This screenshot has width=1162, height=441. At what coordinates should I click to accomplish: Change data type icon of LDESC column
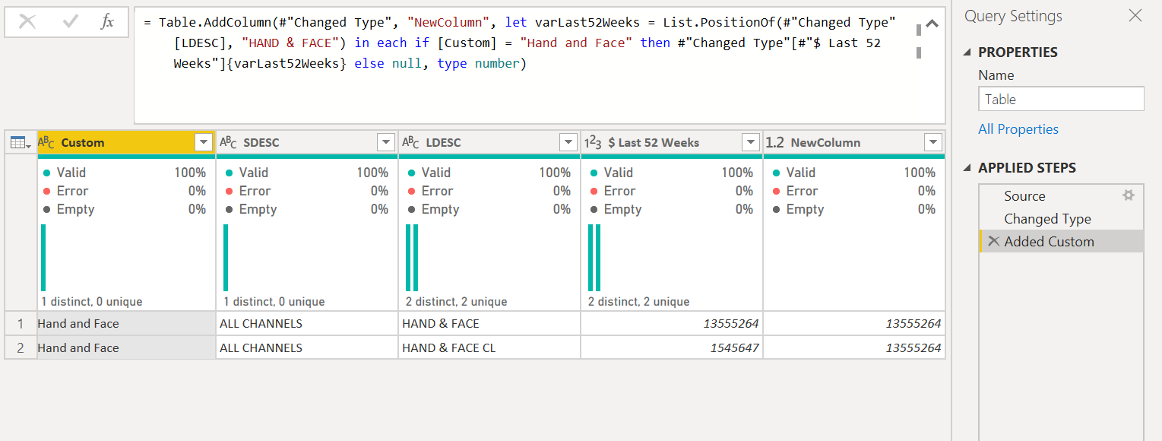point(411,142)
